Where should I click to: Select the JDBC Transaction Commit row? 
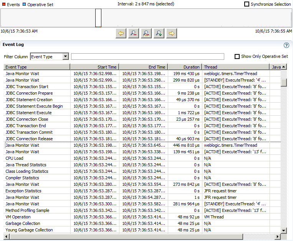click(x=142, y=132)
